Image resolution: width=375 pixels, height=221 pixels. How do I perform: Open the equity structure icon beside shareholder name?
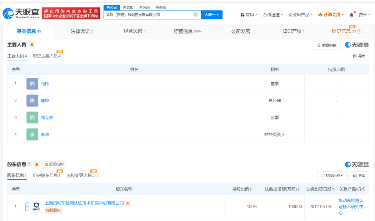pos(128,203)
